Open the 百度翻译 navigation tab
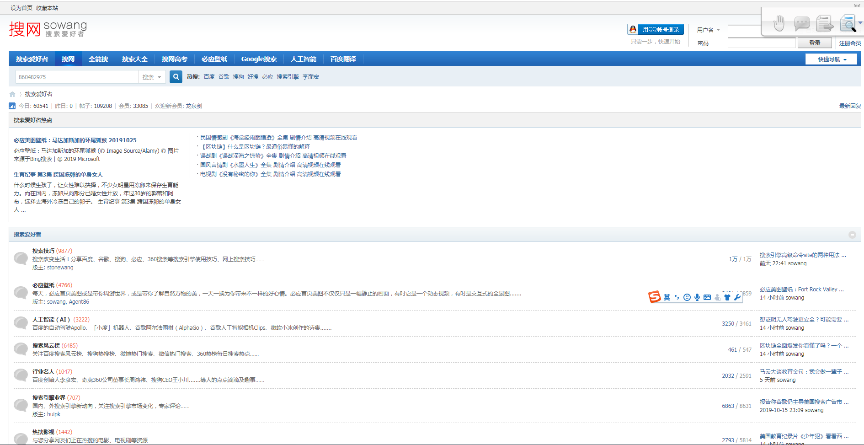Screen dimensions: 864x445 343,59
